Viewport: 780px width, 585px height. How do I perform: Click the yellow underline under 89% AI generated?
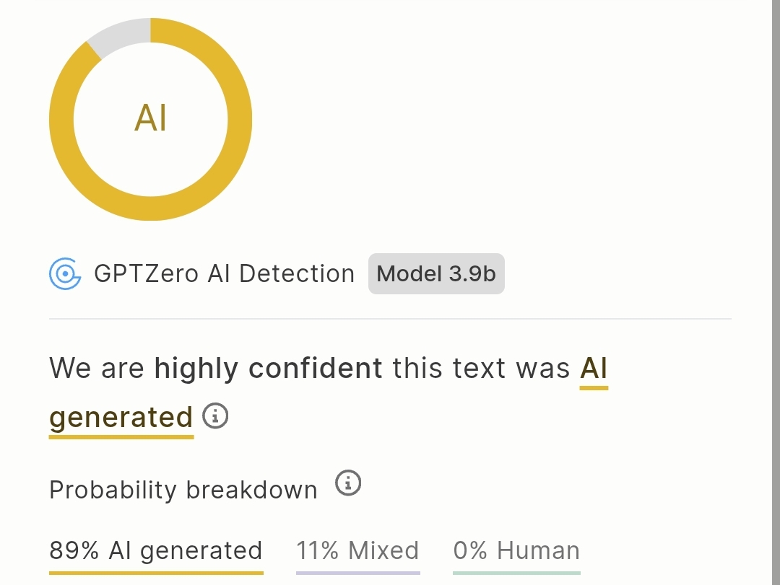point(156,573)
